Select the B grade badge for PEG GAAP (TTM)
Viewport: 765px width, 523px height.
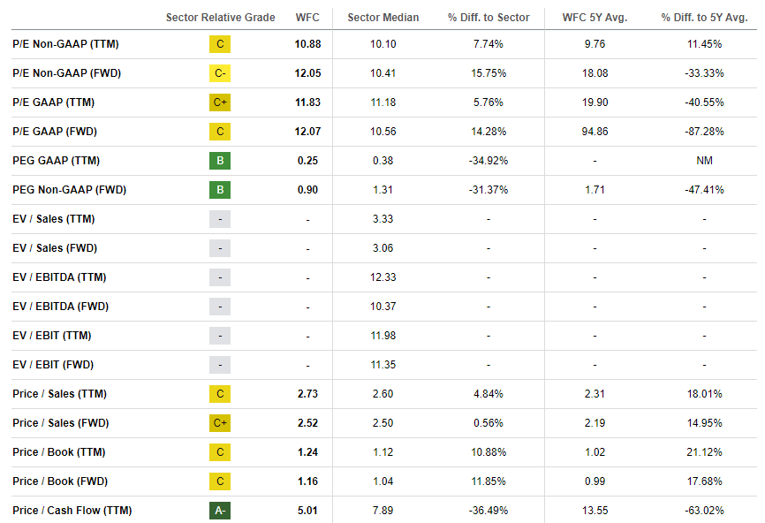pos(220,161)
